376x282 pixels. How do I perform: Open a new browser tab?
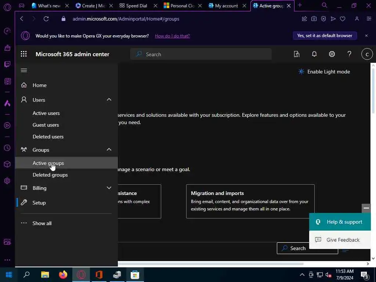pyautogui.click(x=300, y=5)
